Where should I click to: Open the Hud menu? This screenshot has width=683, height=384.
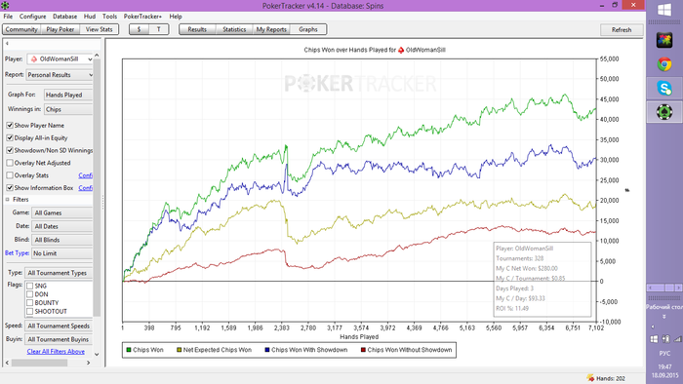[x=90, y=17]
